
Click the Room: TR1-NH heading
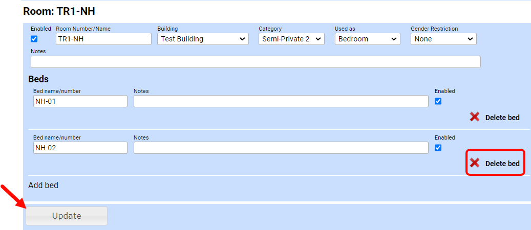(59, 11)
